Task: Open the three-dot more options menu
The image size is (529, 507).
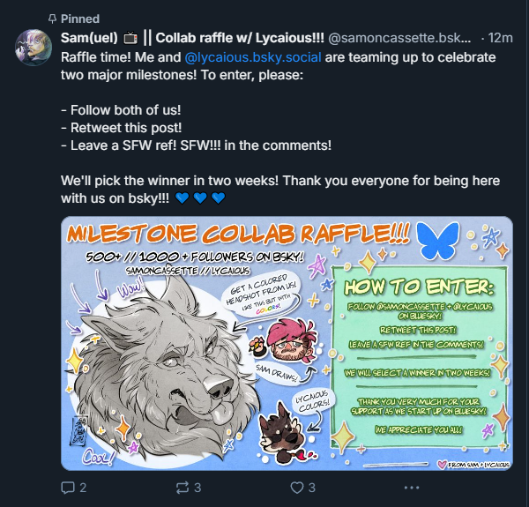Action: (x=412, y=488)
